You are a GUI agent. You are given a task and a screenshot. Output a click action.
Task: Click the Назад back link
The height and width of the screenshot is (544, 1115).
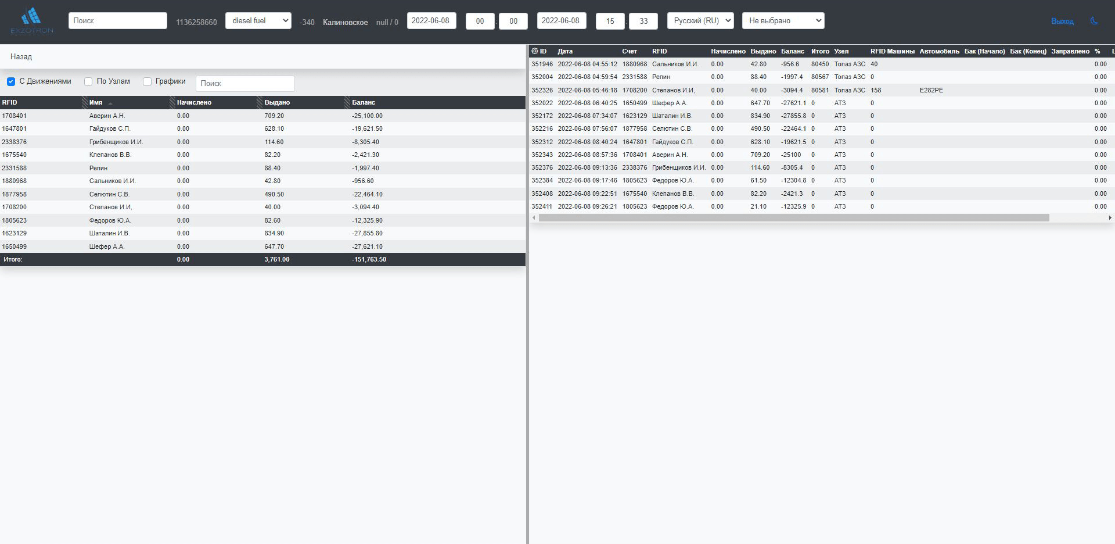tap(21, 57)
